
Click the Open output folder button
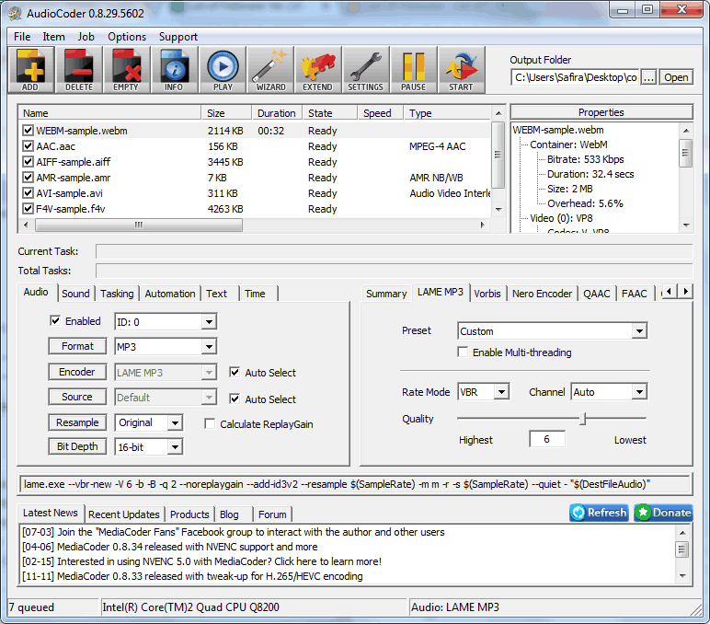pos(676,77)
